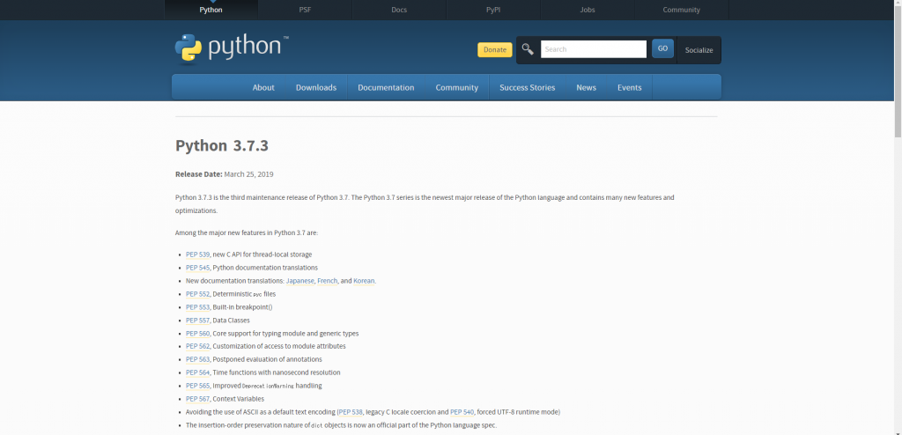Image resolution: width=902 pixels, height=435 pixels.
Task: Open the Downloads navigation menu
Action: click(316, 87)
